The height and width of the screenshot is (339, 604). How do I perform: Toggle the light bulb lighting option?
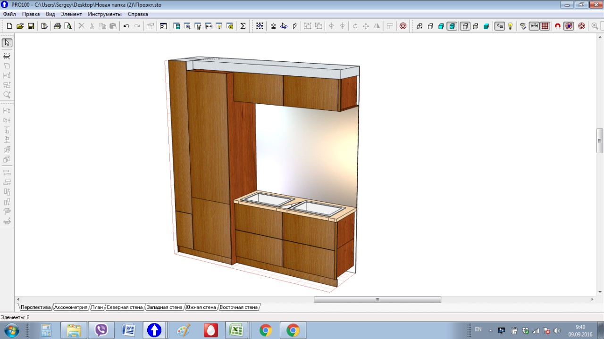(510, 26)
